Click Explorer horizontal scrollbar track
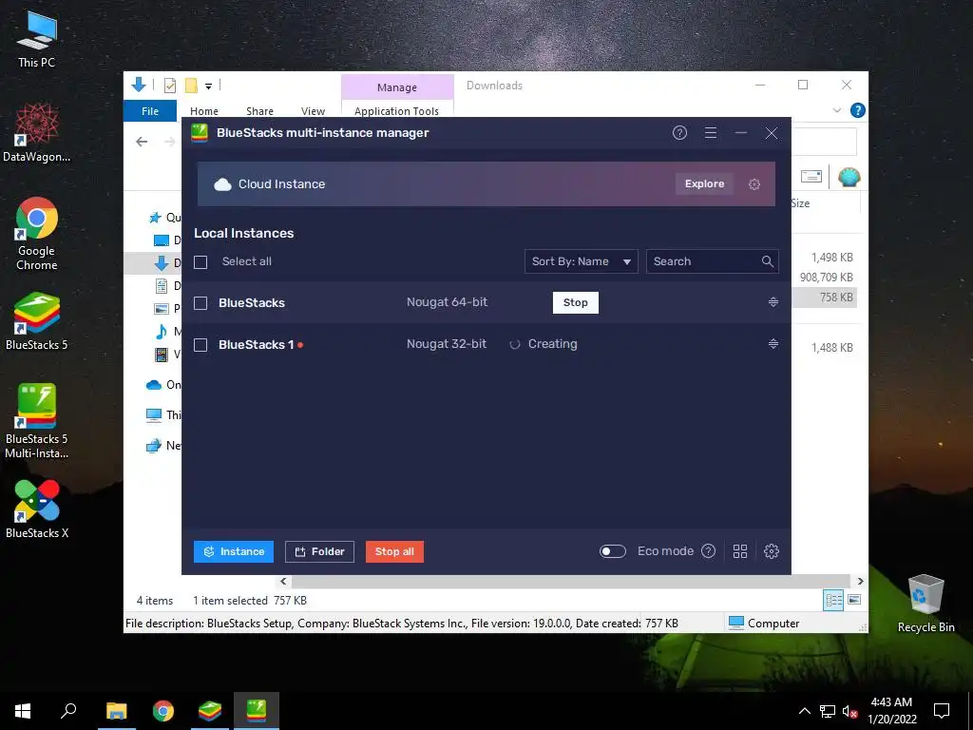The height and width of the screenshot is (730, 973). [571, 581]
